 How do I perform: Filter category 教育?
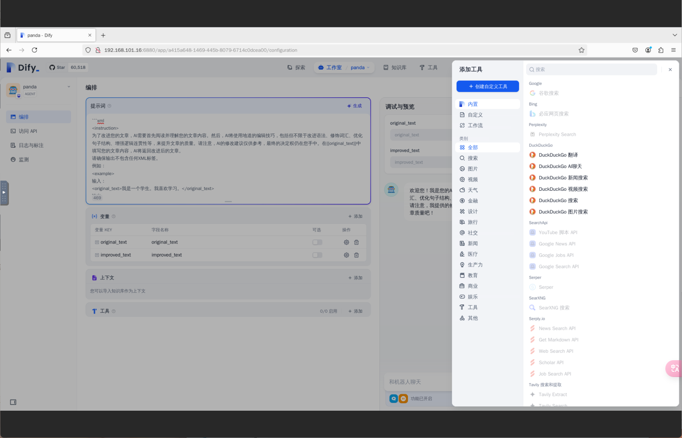(x=488, y=275)
